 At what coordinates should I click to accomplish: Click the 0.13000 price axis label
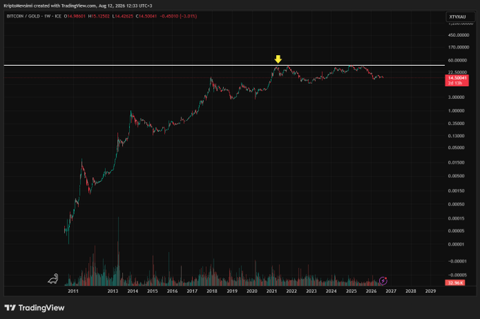tap(456, 136)
